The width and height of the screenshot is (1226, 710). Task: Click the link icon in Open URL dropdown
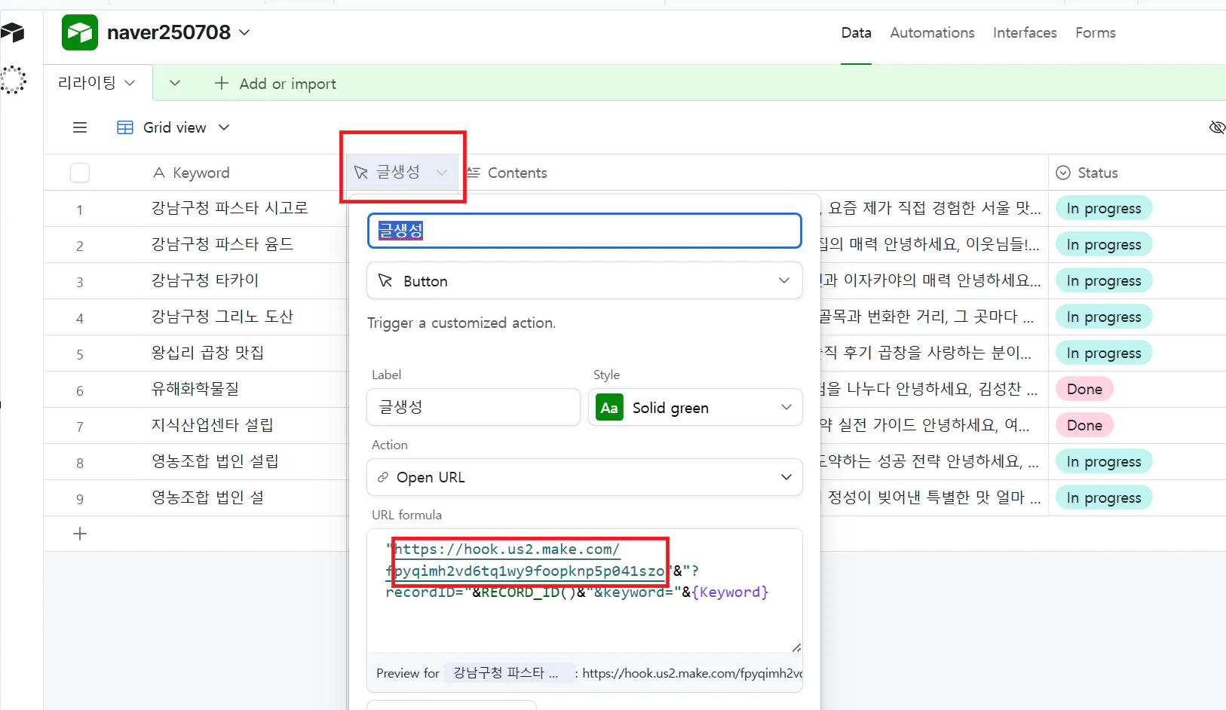[x=383, y=477]
